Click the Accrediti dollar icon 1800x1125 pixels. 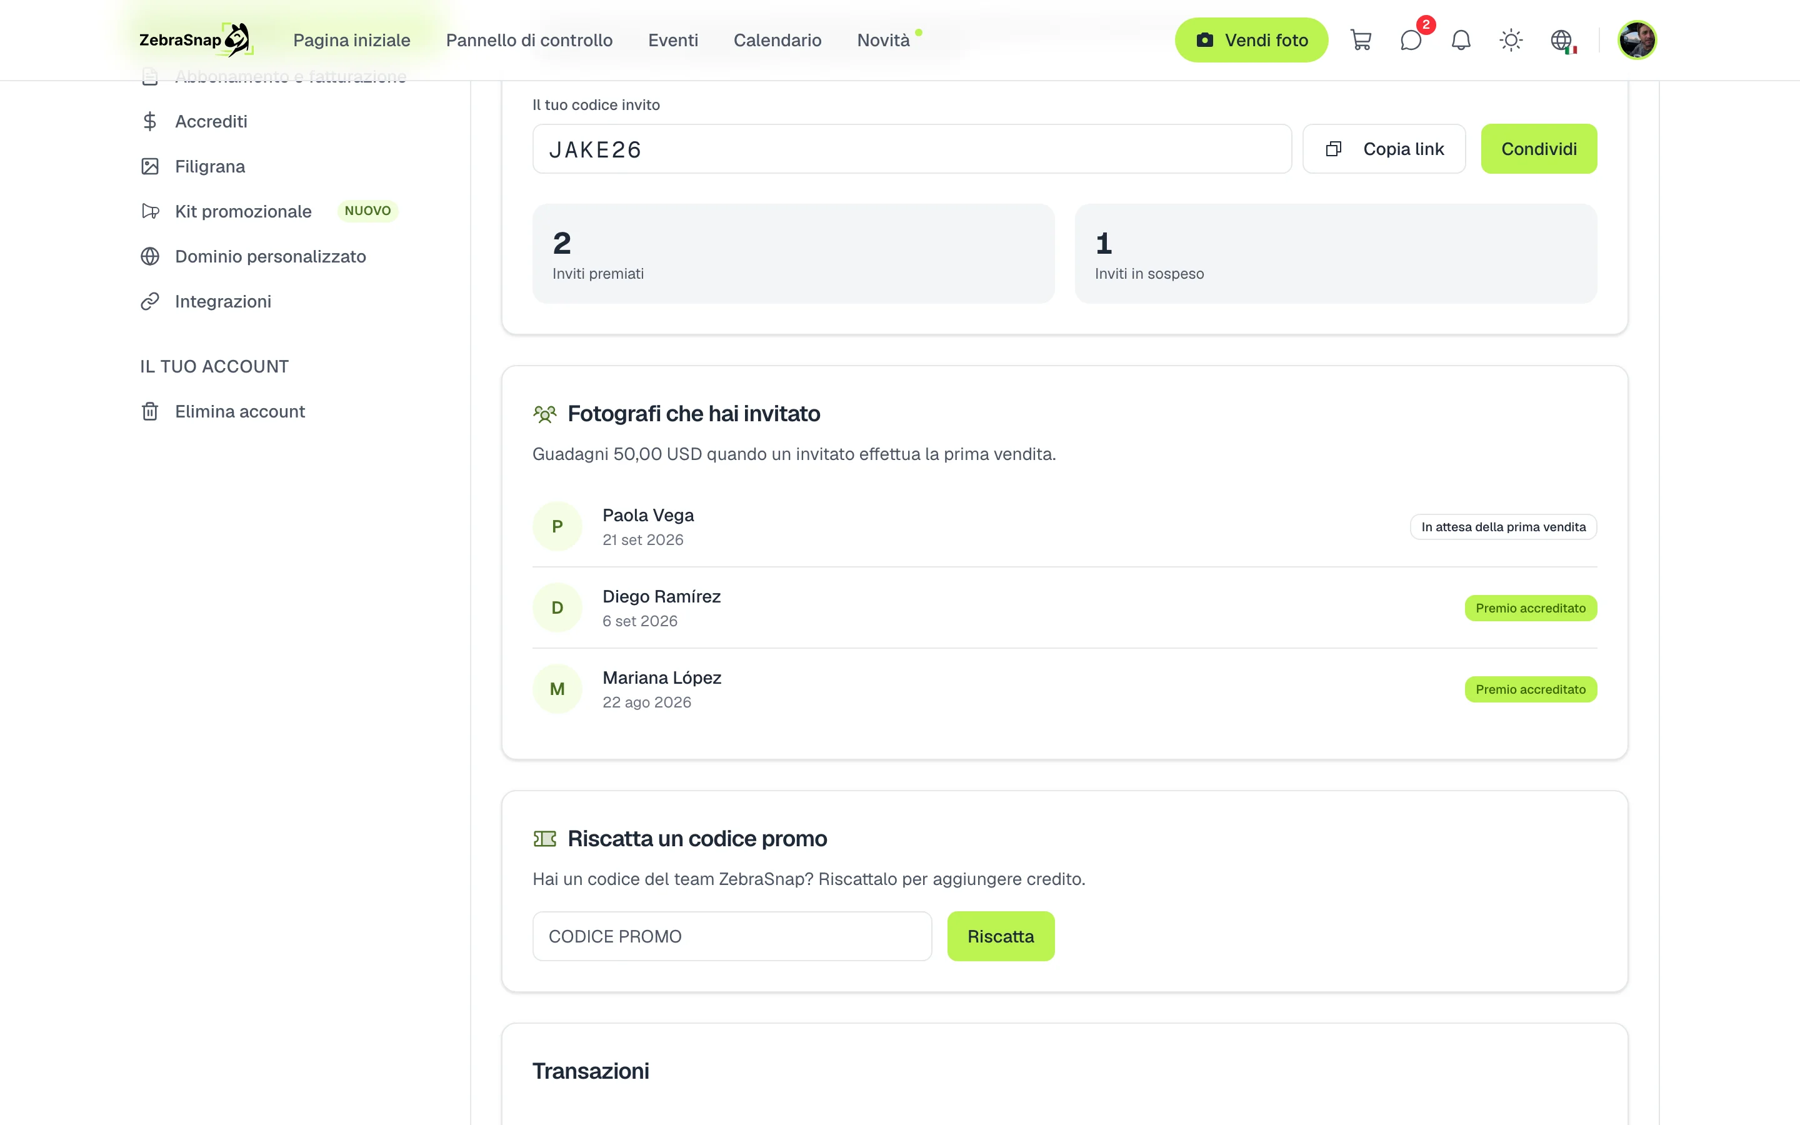click(149, 121)
